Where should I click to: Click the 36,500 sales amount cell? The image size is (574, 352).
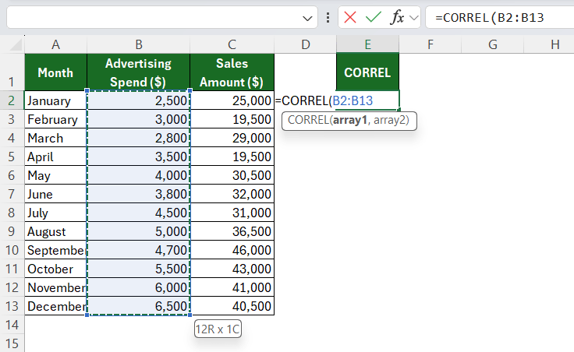tap(232, 231)
